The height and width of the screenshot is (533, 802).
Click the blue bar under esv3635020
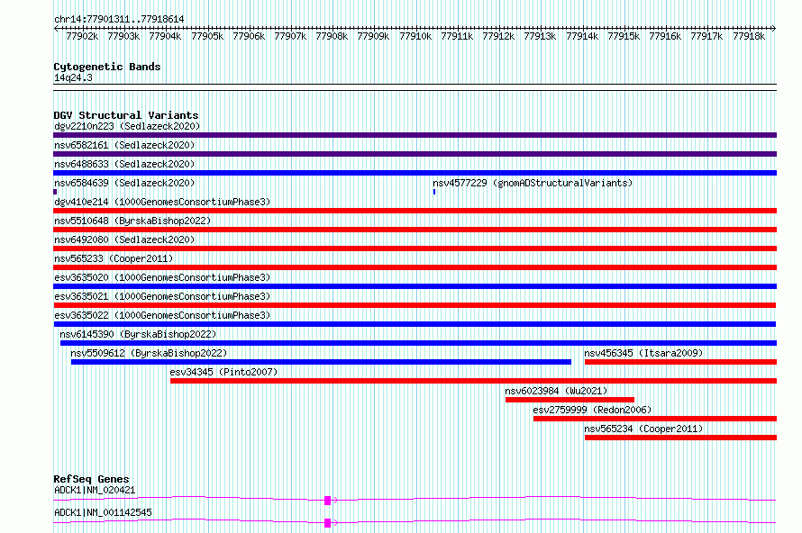pyautogui.click(x=415, y=286)
